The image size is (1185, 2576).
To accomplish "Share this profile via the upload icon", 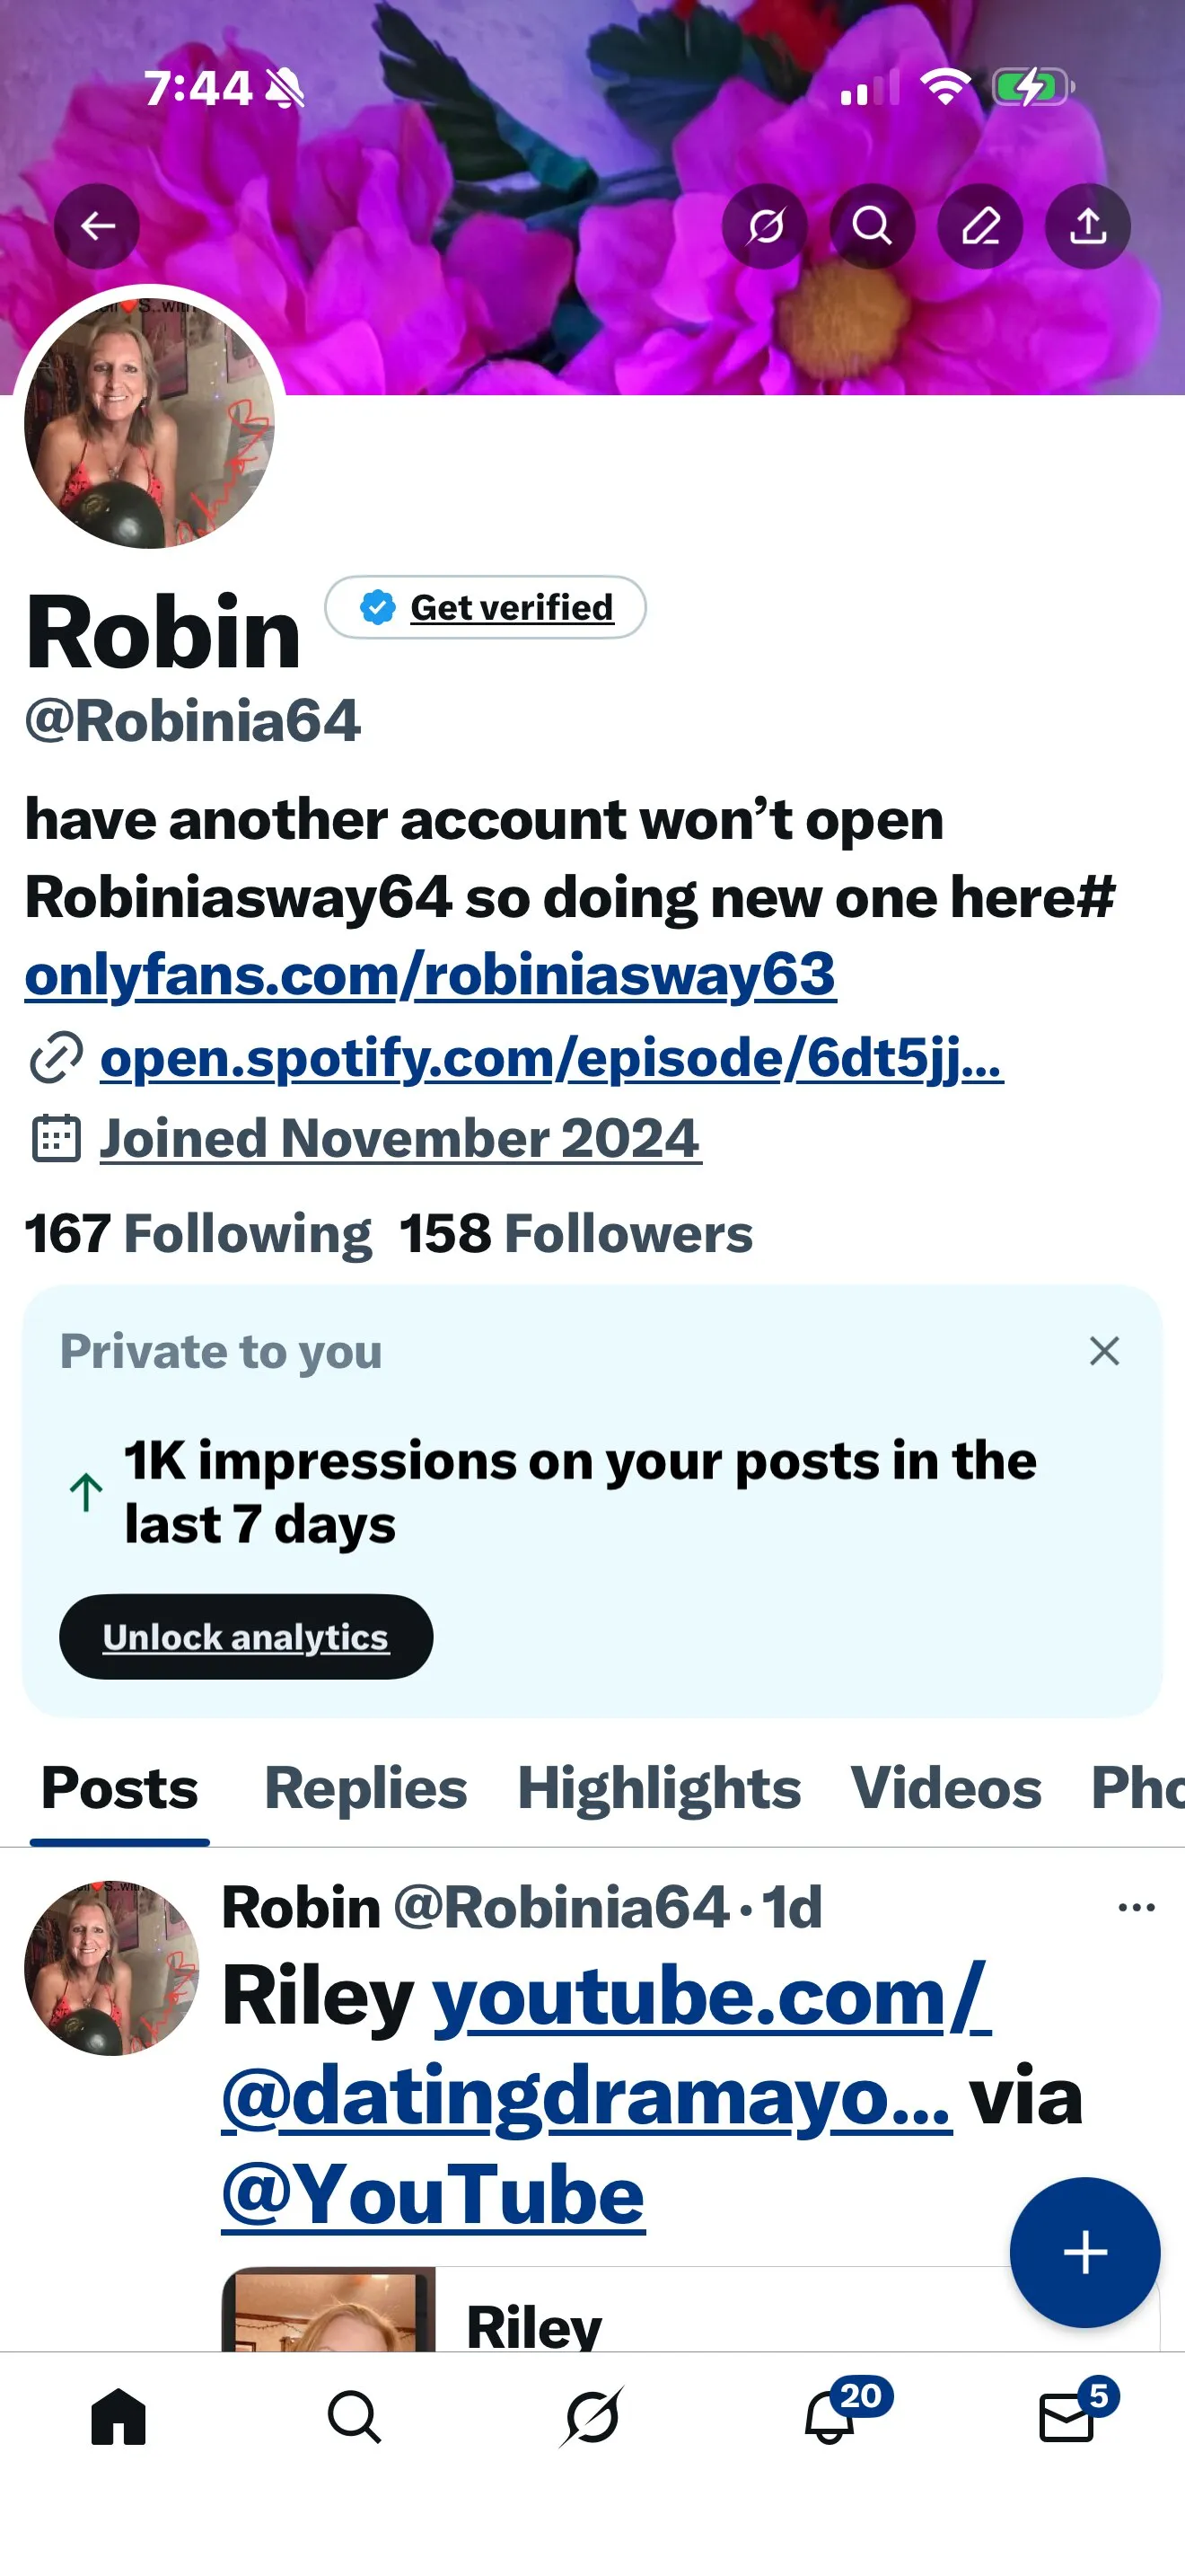I will 1088,226.
